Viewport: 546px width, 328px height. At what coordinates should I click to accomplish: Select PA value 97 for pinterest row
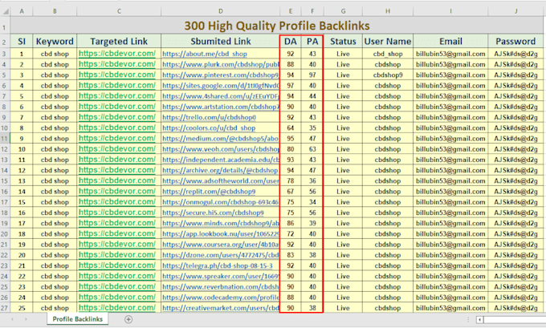[x=312, y=75]
